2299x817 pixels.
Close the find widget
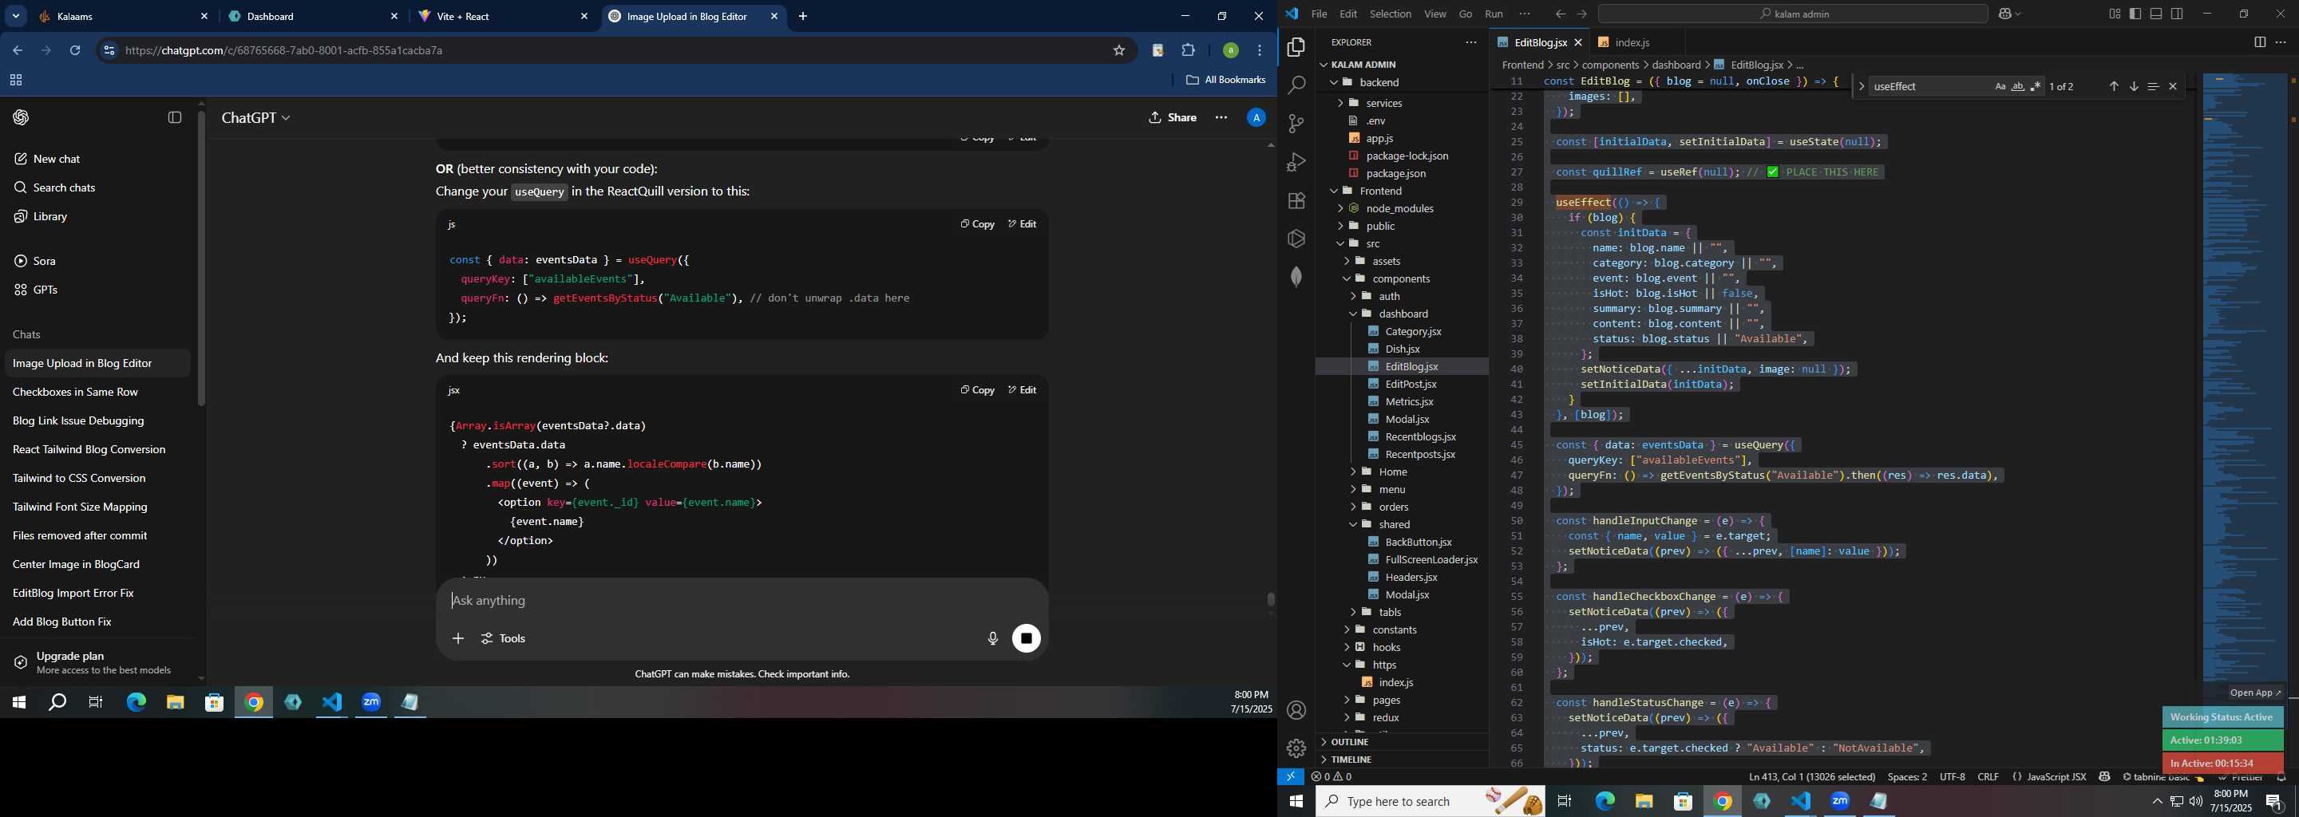coord(2173,86)
